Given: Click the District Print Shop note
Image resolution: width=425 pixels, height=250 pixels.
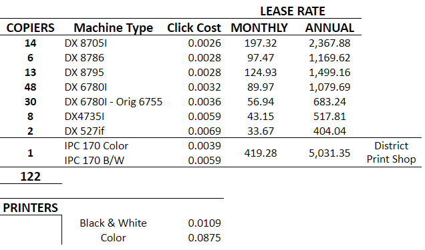Looking at the screenshot, I should point(392,153).
